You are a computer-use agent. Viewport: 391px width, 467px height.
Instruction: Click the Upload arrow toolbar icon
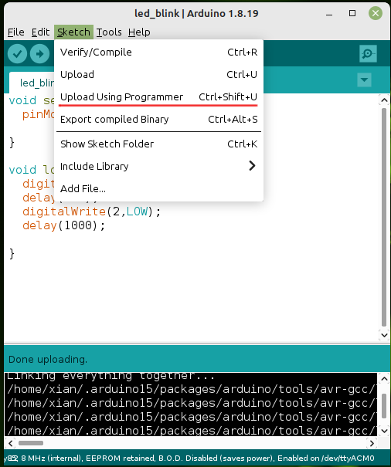(39, 54)
